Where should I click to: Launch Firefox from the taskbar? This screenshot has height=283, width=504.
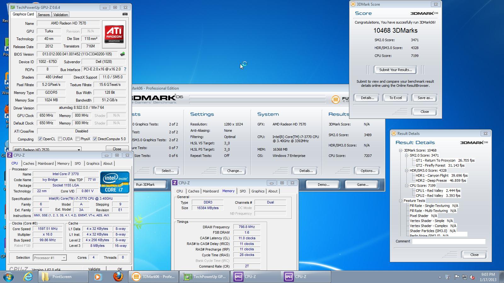point(118,277)
